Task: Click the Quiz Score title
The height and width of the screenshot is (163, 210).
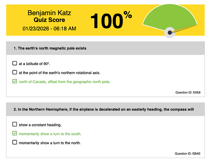Action: coord(49,20)
